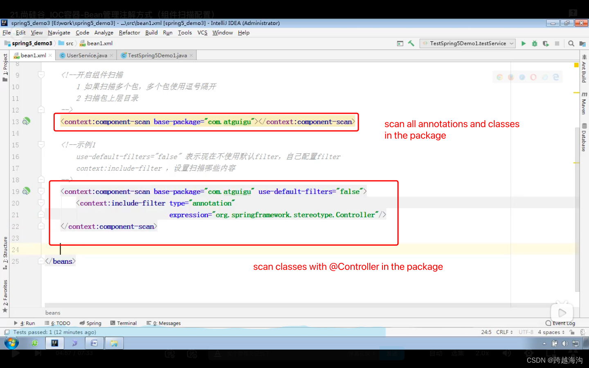Open in Firefox via the faint browser icon
This screenshot has height=368, width=589.
(x=511, y=77)
